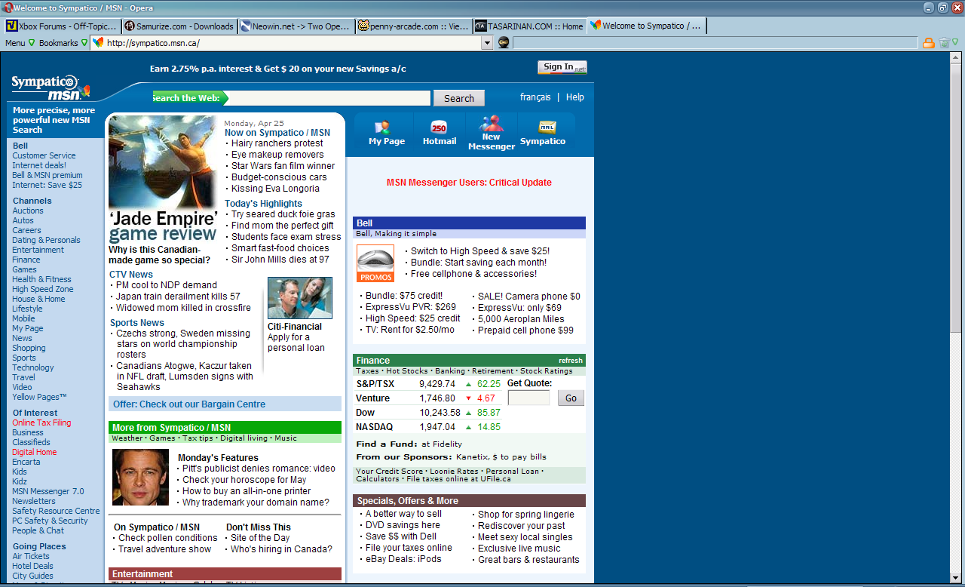The width and height of the screenshot is (965, 587).
Task: Open 'How to buy an all-in-one printer'
Action: tap(247, 491)
